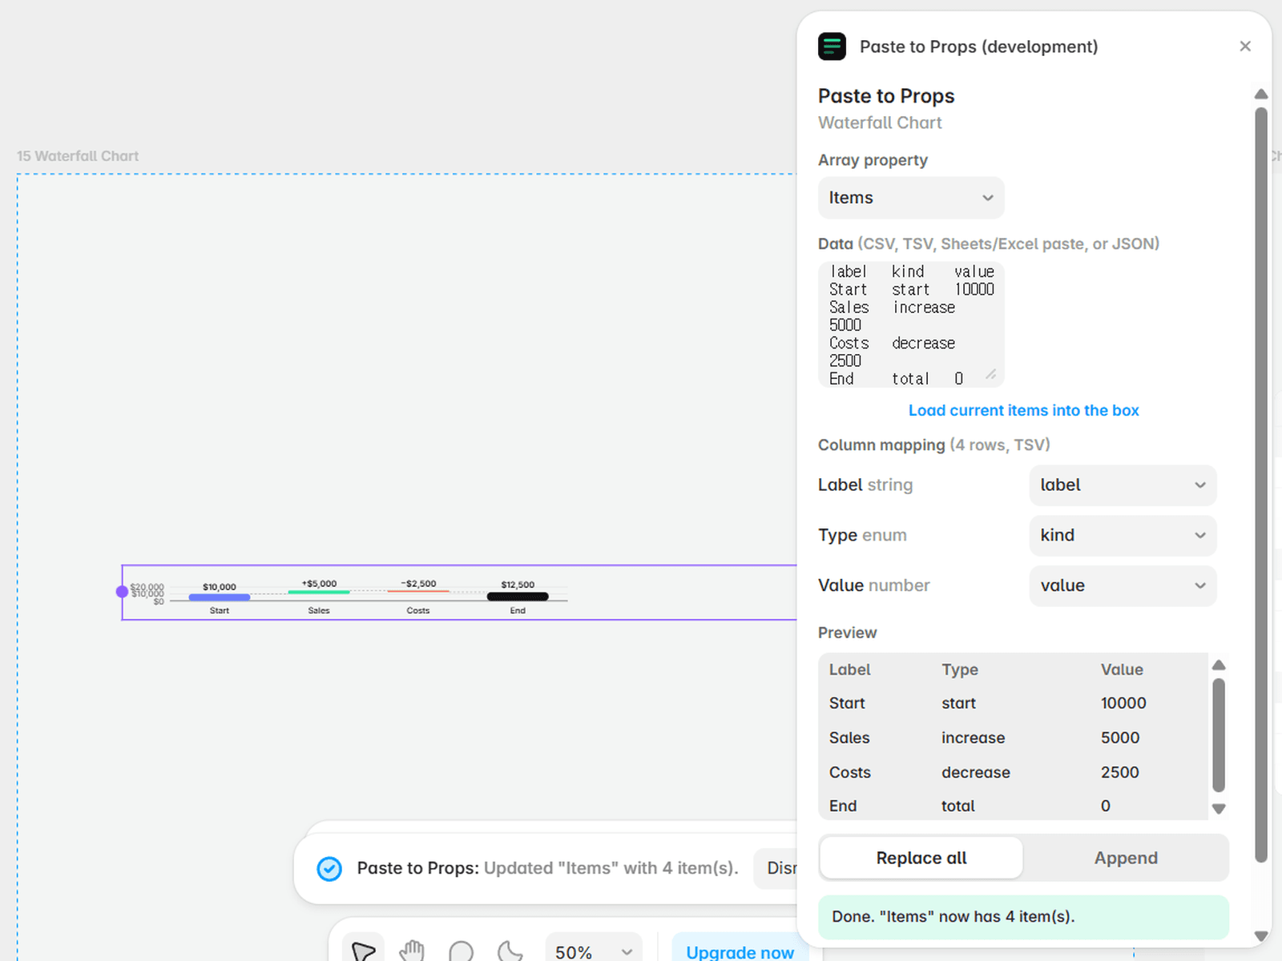
Task: Click Load current items into the box
Action: [x=1023, y=411]
